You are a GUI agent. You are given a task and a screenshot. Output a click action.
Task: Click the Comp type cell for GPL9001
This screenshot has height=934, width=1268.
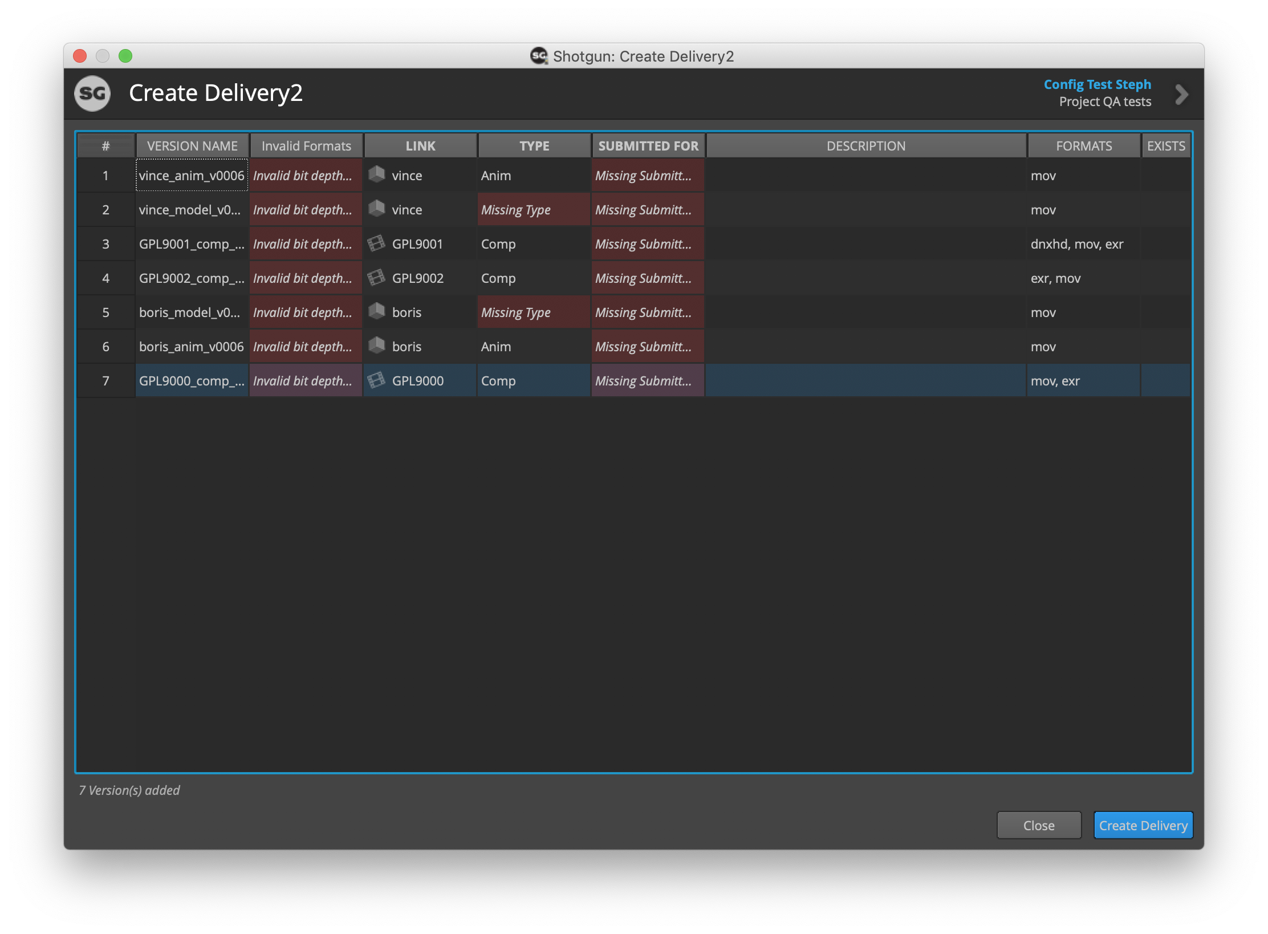[x=534, y=243]
